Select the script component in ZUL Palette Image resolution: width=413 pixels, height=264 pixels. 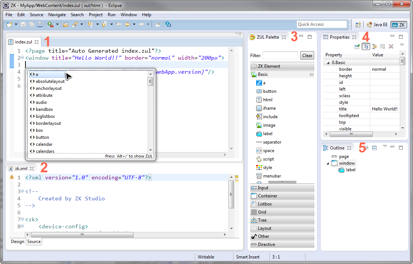tap(265, 159)
